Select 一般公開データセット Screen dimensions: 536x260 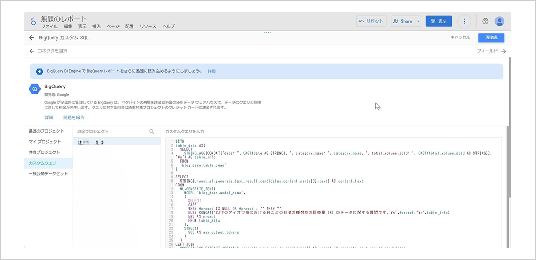(48, 173)
